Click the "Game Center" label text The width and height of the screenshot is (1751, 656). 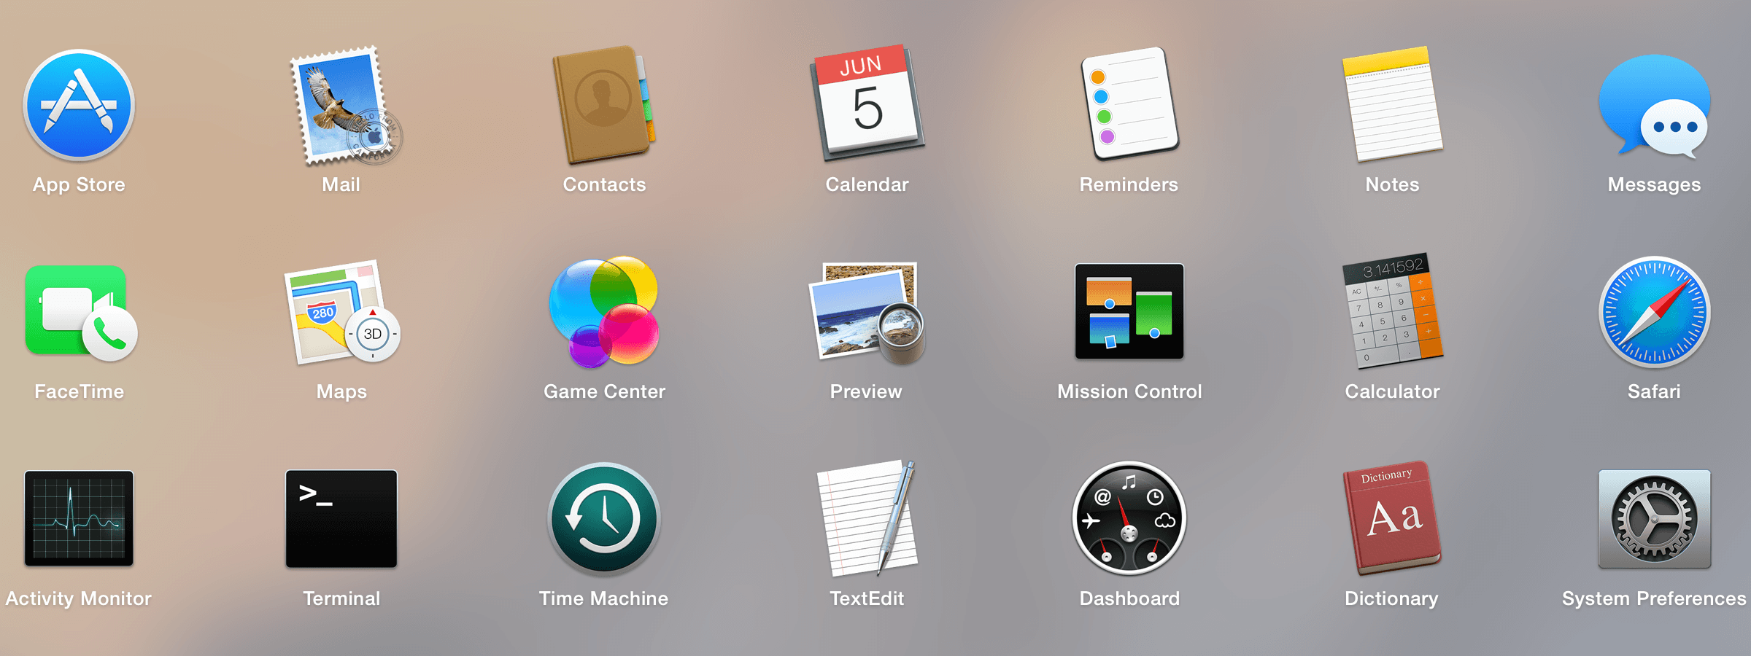(x=604, y=391)
